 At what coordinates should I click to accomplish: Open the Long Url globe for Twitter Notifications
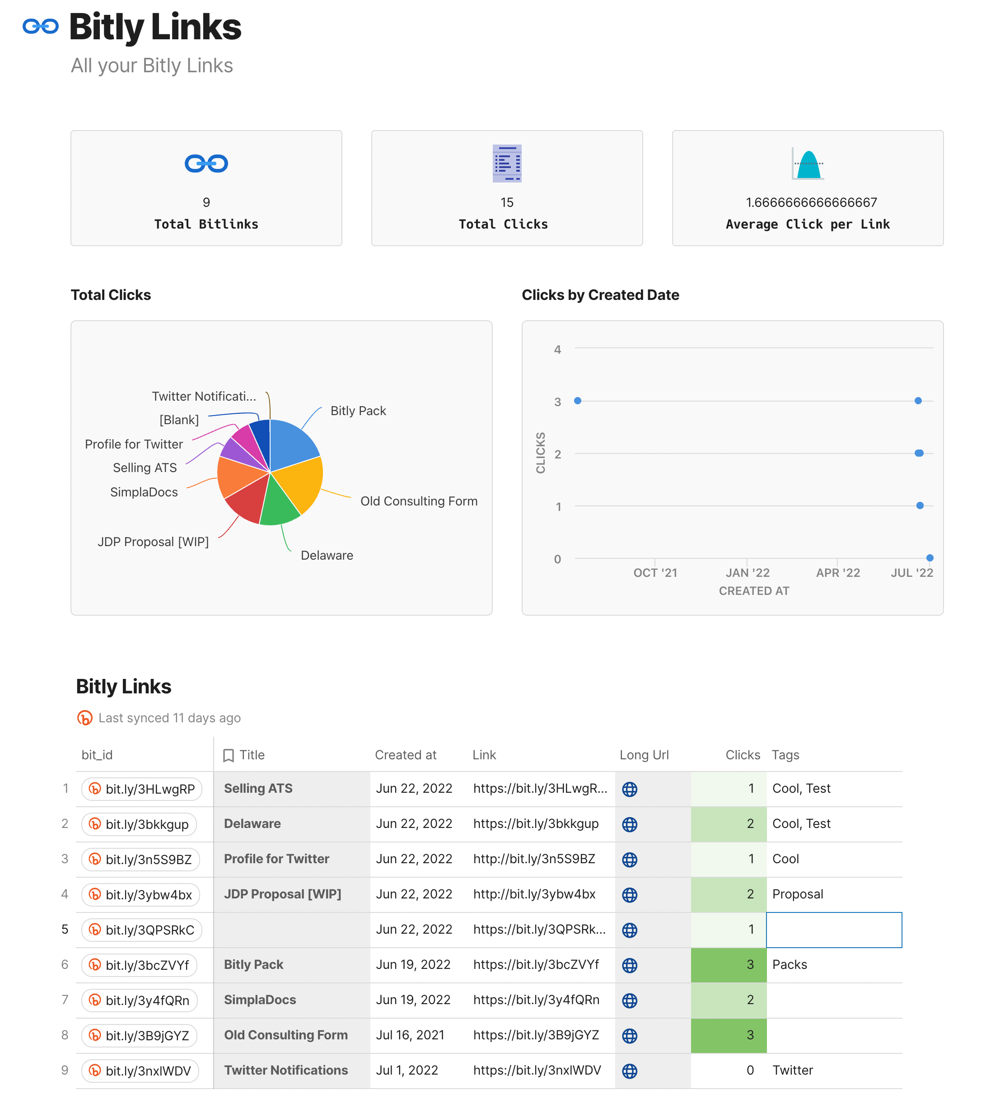(x=629, y=1071)
